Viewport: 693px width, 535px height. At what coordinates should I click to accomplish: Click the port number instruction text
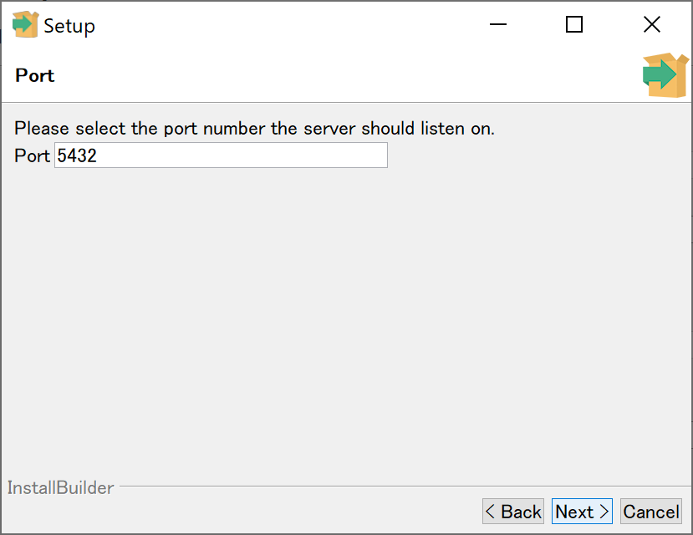coord(254,130)
